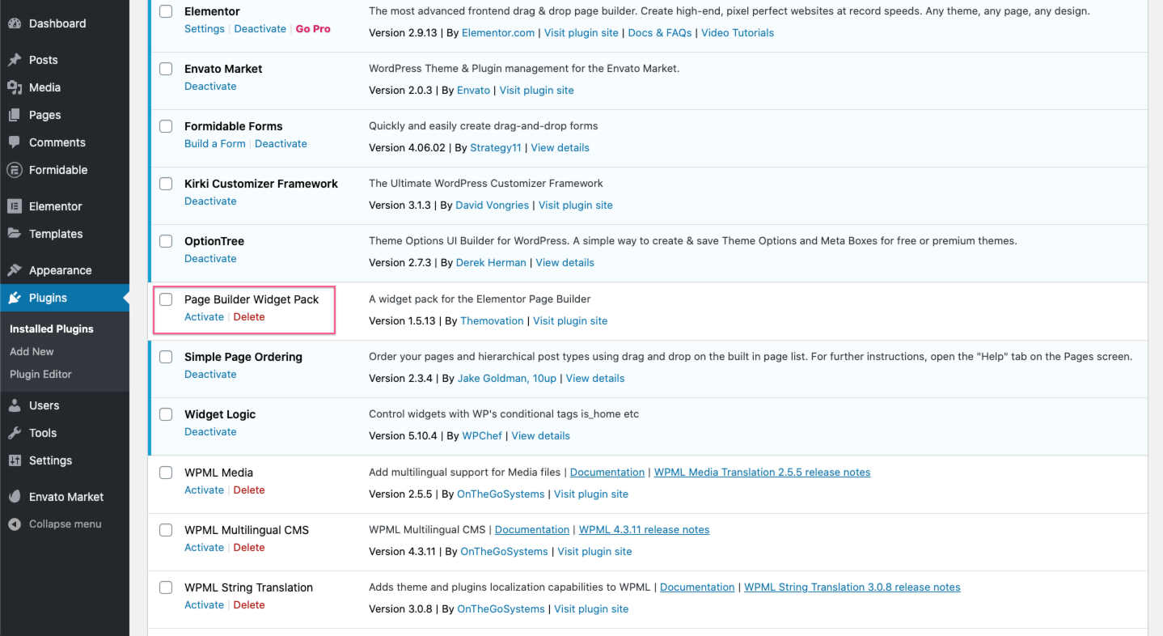Activate Page Builder Widget Pack
This screenshot has height=636, width=1163.
[204, 317]
